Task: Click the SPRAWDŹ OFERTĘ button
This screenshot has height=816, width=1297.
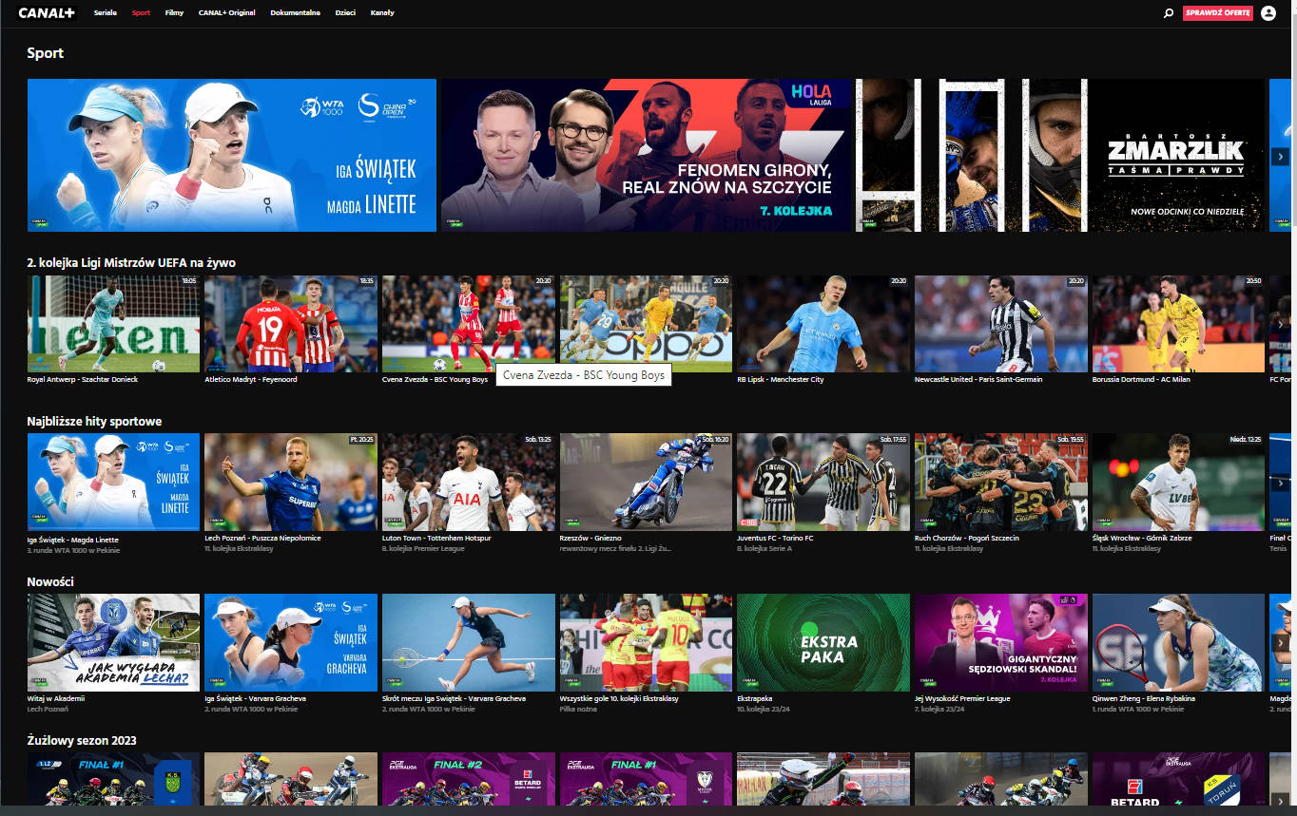Action: tap(1218, 13)
